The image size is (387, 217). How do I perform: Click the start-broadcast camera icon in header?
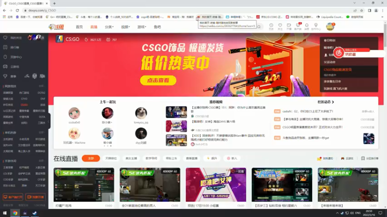tap(289, 26)
